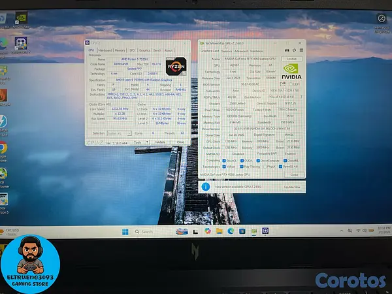Open Microsoft Store from the taskbar
392x294 pixels.
(242, 231)
